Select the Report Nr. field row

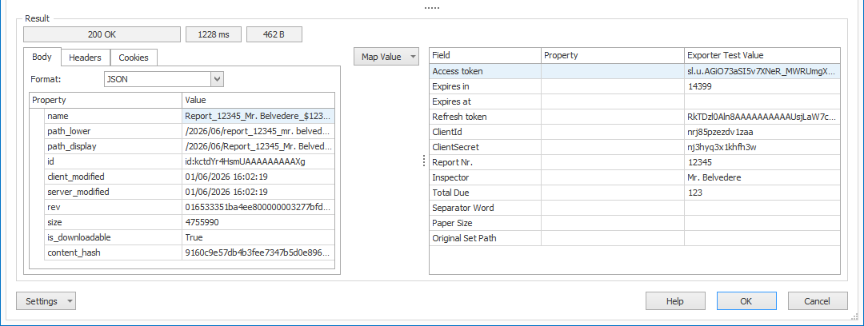pyautogui.click(x=634, y=162)
